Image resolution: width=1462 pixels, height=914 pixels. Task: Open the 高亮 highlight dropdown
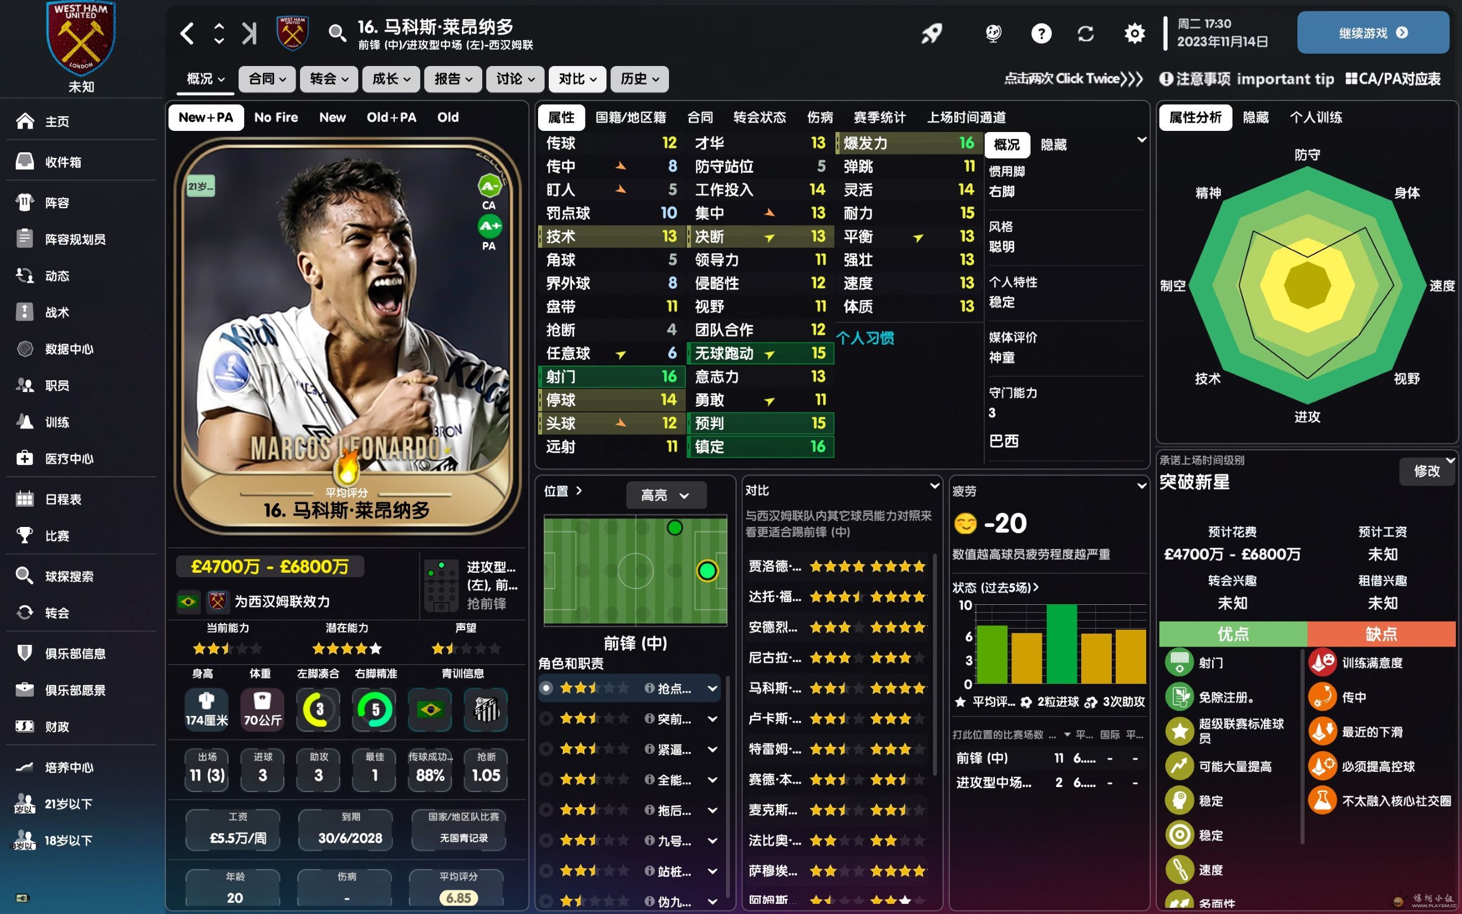[665, 495]
